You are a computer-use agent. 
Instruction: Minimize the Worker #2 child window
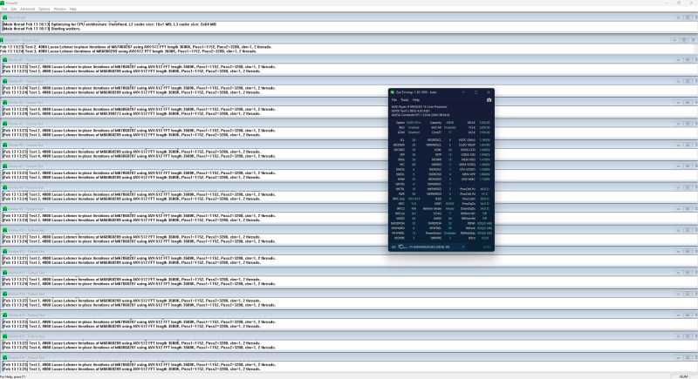click(x=679, y=60)
